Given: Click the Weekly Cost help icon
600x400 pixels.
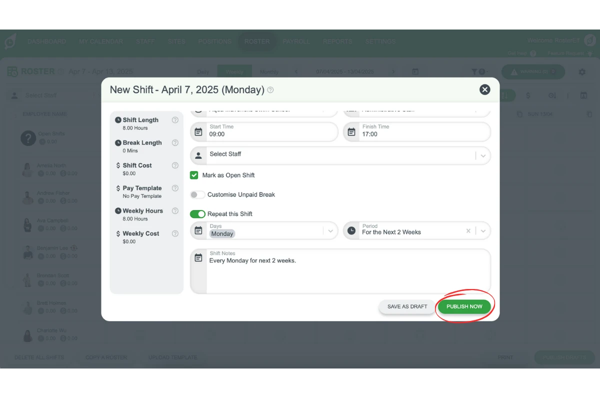Looking at the screenshot, I should 175,233.
